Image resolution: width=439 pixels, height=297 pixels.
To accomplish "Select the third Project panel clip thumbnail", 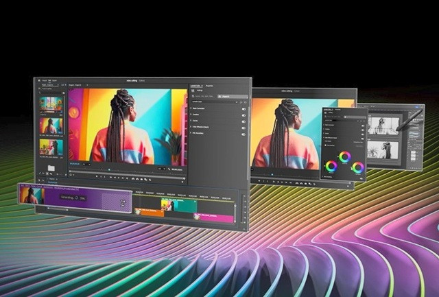I will [x=51, y=147].
